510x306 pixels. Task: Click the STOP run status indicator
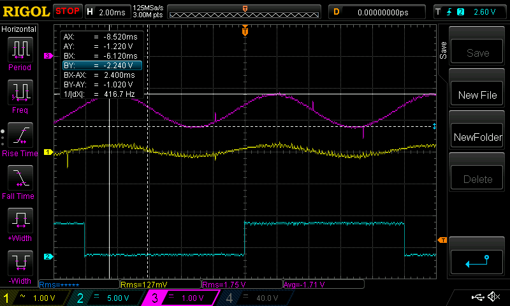coord(68,11)
